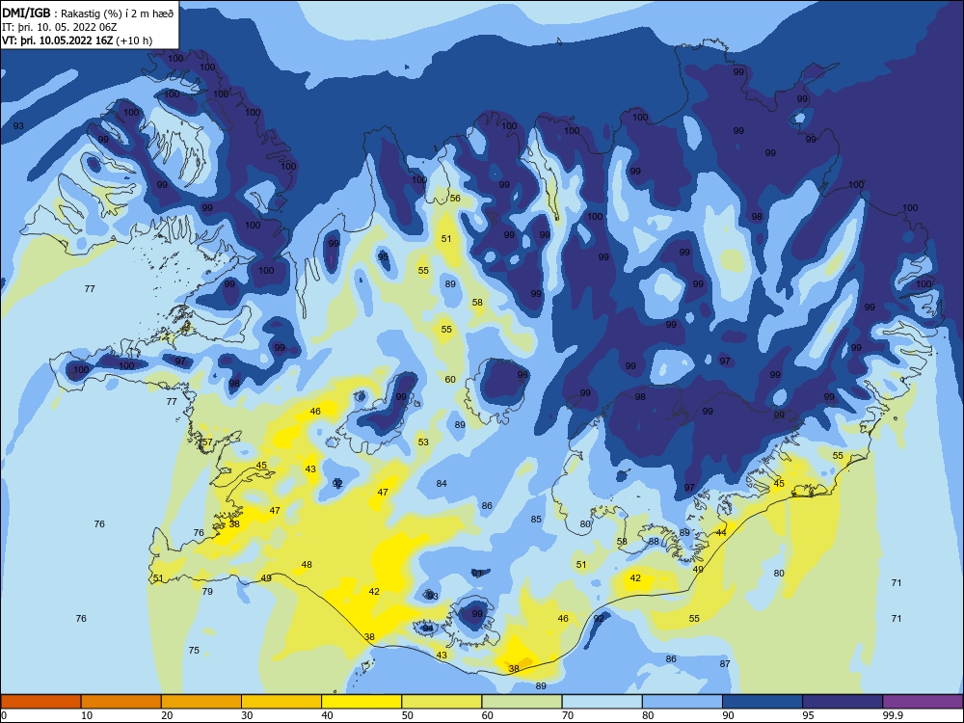
Task: Click the legend scale label '60'
Action: 488,715
